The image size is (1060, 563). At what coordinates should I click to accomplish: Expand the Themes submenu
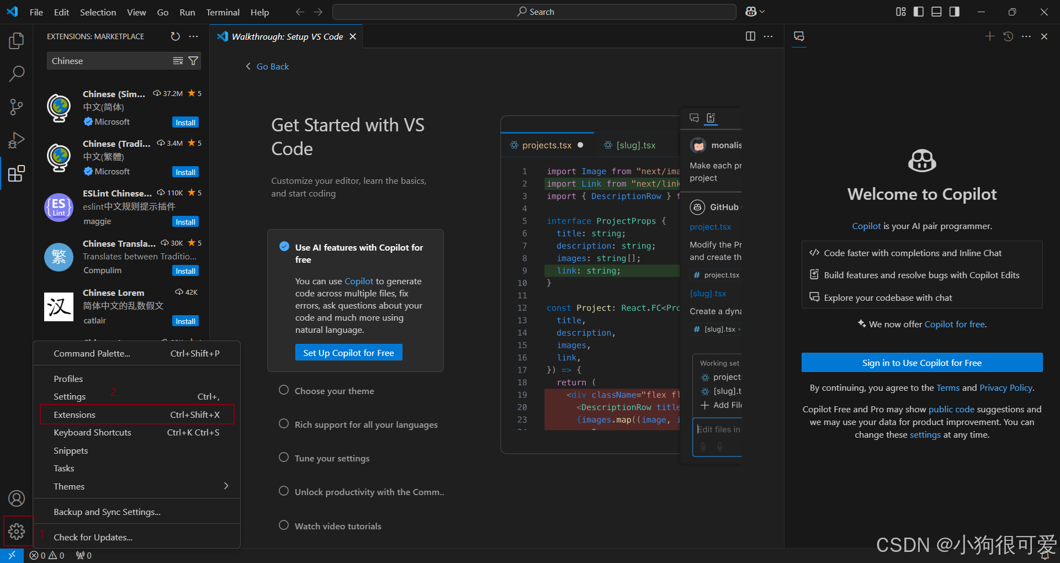(x=137, y=486)
